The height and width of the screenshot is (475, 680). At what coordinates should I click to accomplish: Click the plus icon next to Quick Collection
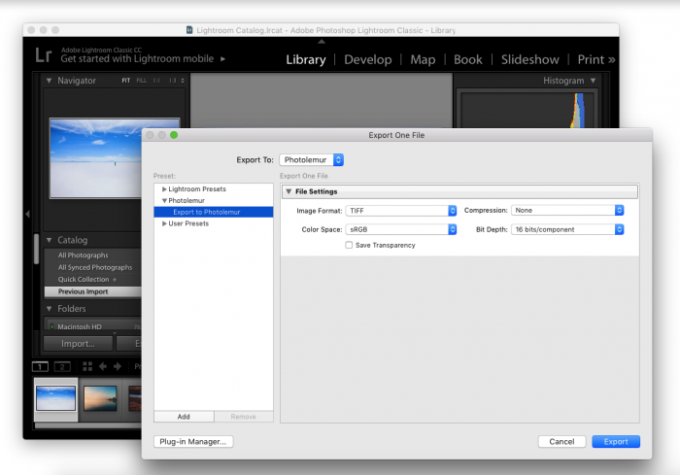point(115,280)
